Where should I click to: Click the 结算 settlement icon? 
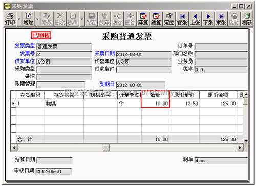(x=156, y=19)
